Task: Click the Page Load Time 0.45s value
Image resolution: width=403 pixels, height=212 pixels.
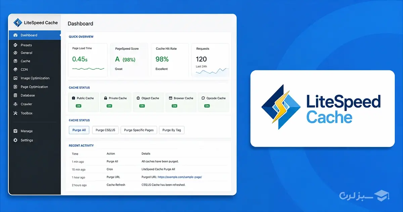Action: pos(80,59)
